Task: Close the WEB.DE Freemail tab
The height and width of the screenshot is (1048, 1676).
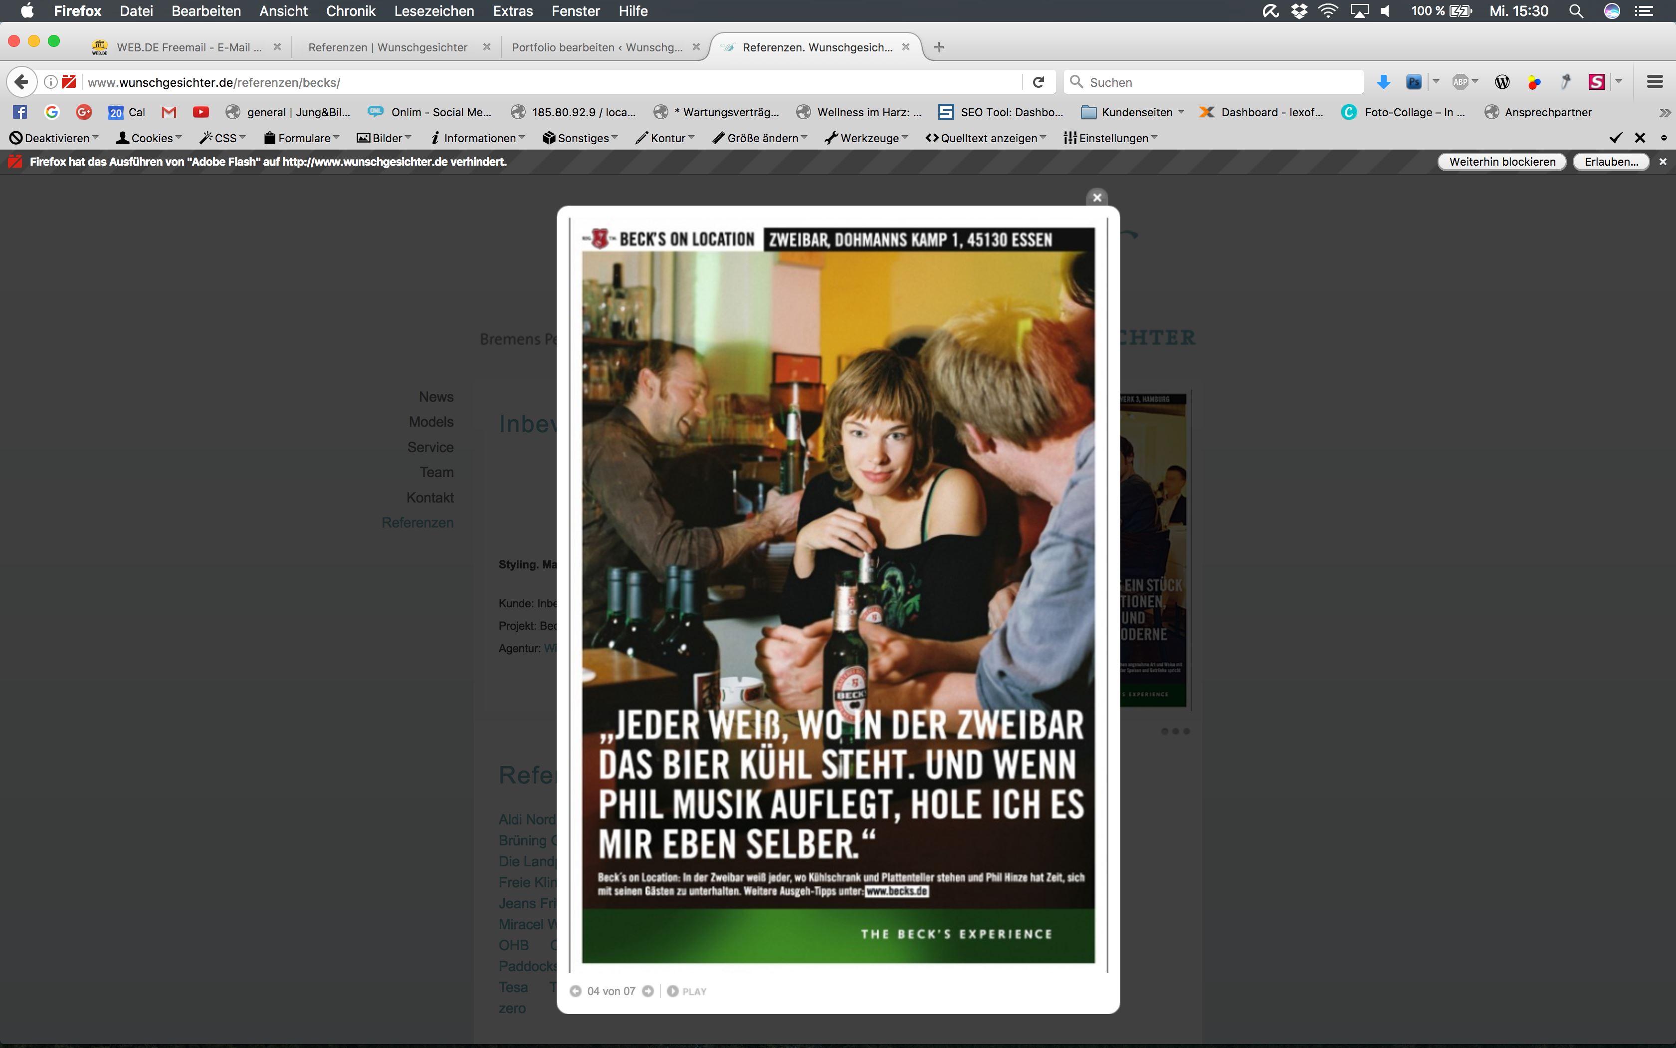Action: tap(277, 47)
